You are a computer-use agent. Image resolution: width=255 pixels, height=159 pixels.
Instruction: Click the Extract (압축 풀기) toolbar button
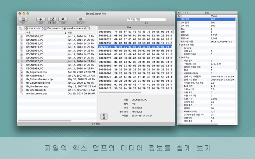[x=52, y=19]
